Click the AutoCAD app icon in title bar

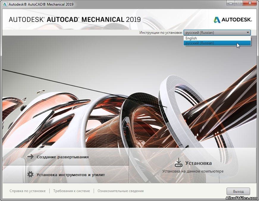pyautogui.click(x=4, y=4)
